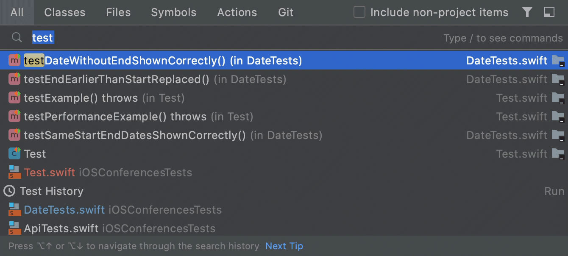Click the method icon beside testExample()
Viewport: 568px width, 256px height.
click(14, 97)
